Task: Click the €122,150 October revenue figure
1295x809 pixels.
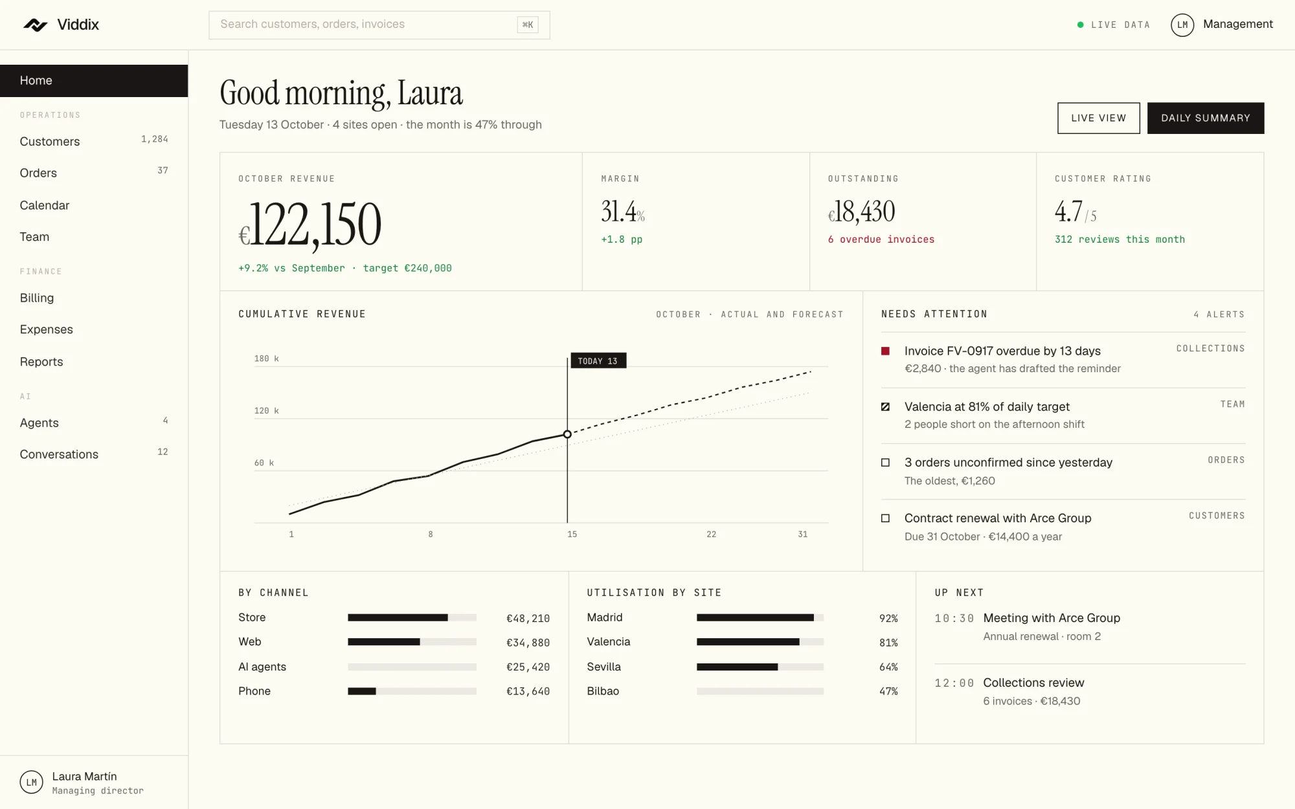Action: pyautogui.click(x=310, y=225)
